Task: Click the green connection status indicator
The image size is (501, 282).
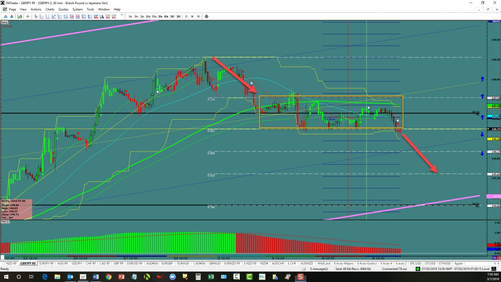Action: (x=418, y=269)
